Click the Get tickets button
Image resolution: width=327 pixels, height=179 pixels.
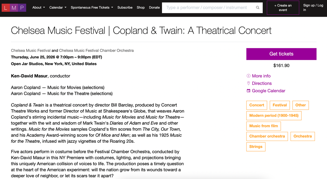point(281,54)
